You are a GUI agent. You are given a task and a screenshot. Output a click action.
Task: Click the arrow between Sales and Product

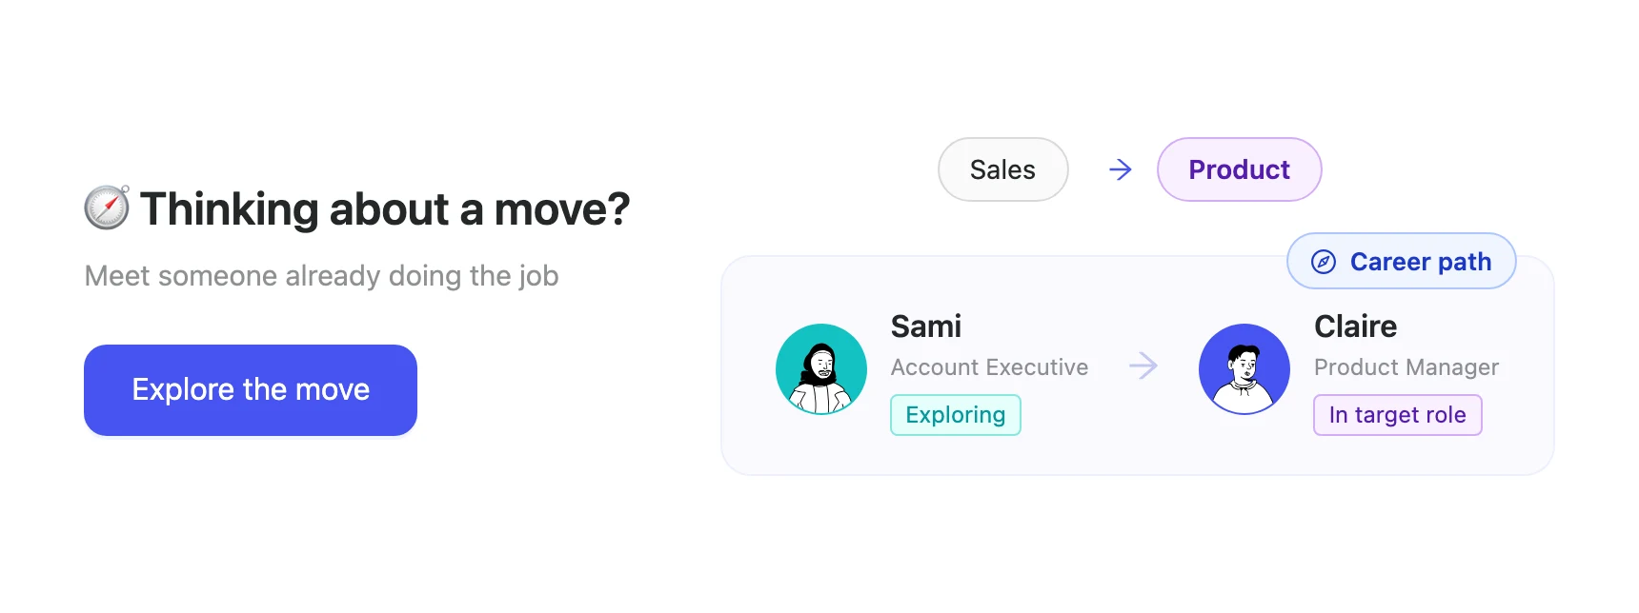pyautogui.click(x=1121, y=169)
